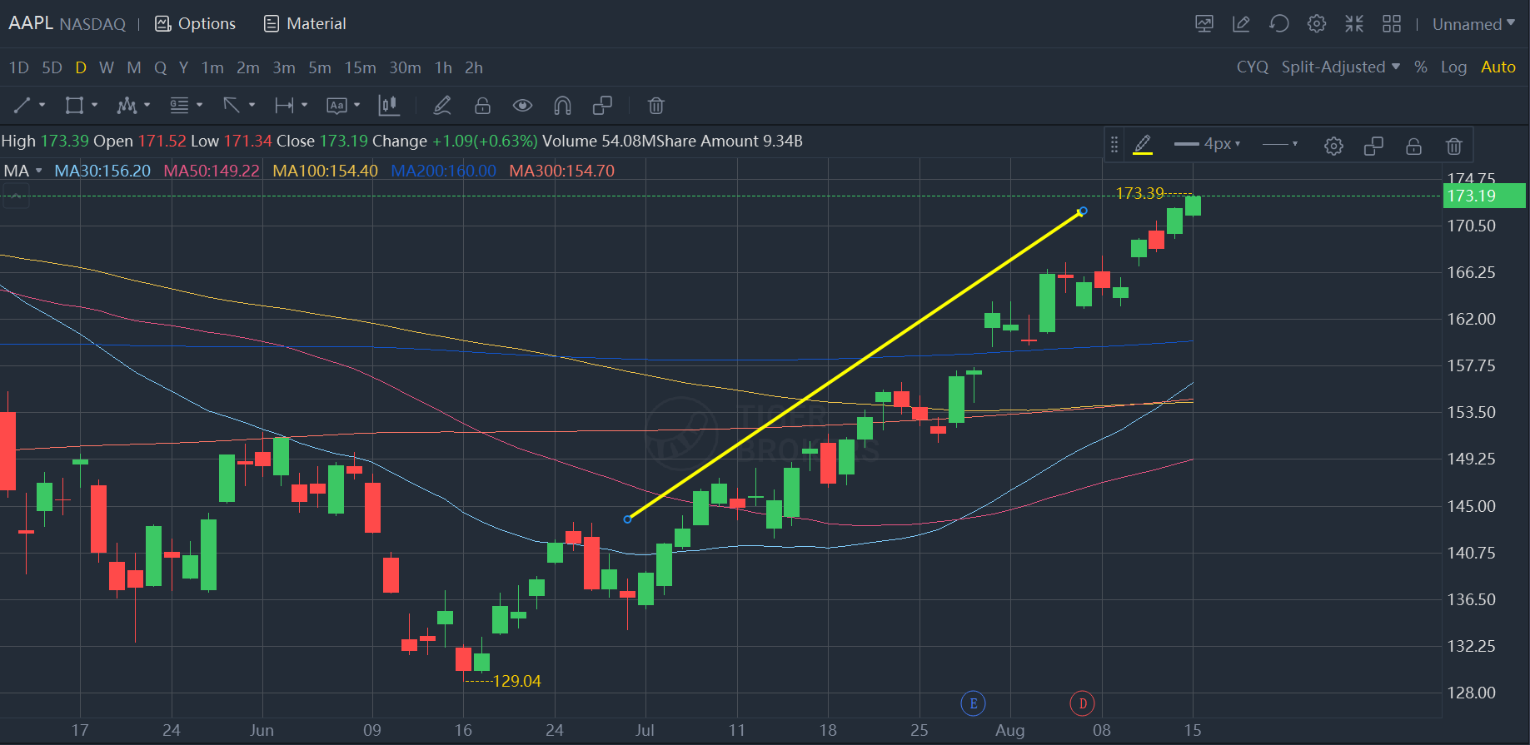This screenshot has height=745, width=1530.
Task: Click the refresh/reset chart icon
Action: [x=1279, y=24]
